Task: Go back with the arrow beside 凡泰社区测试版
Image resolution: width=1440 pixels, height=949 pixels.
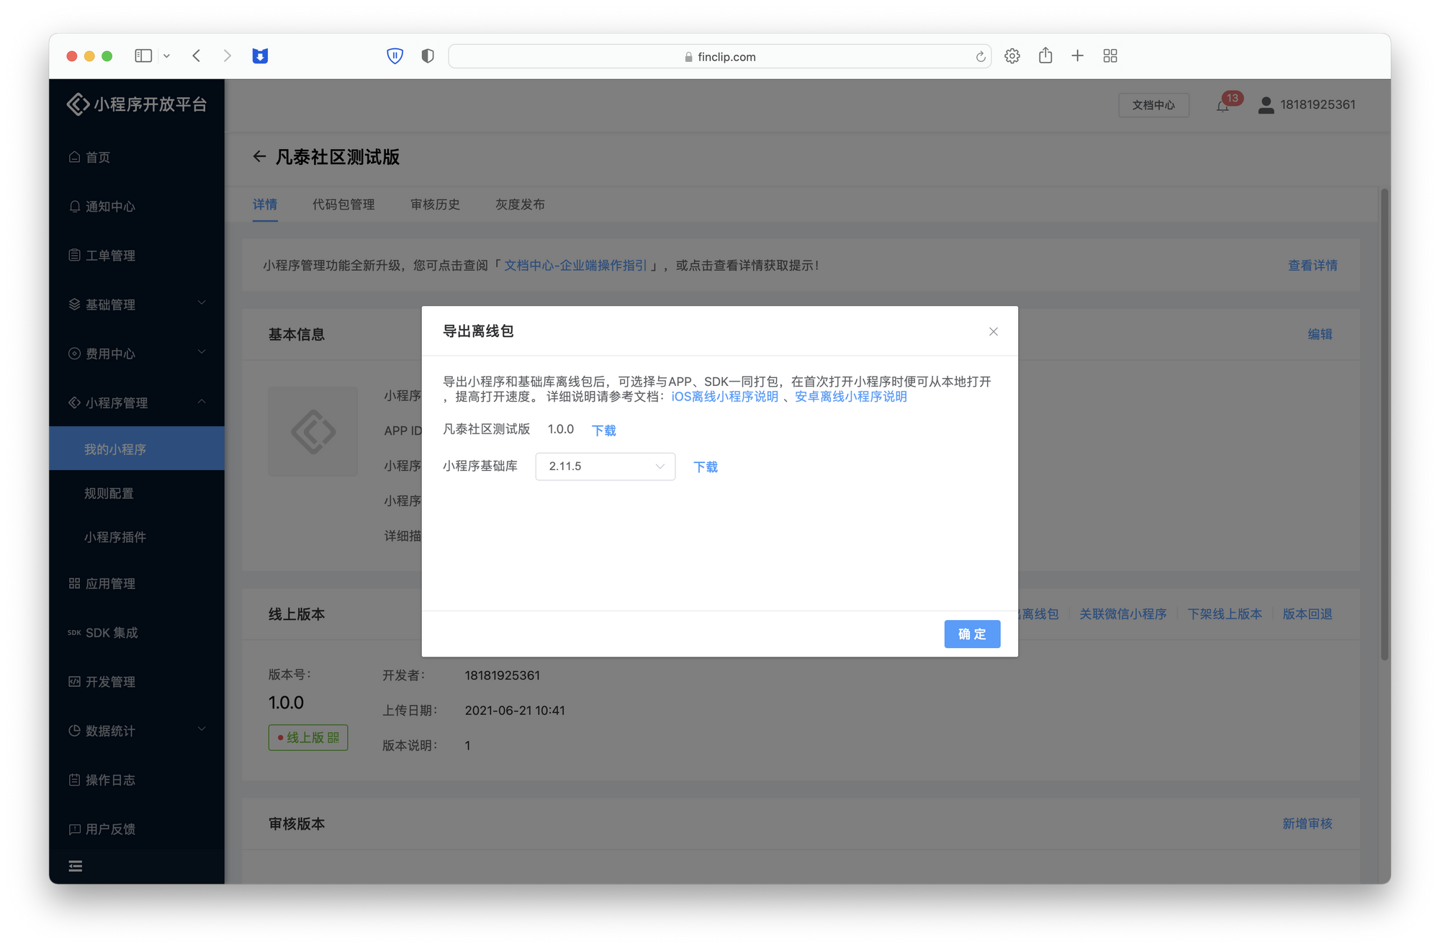Action: coord(259,156)
